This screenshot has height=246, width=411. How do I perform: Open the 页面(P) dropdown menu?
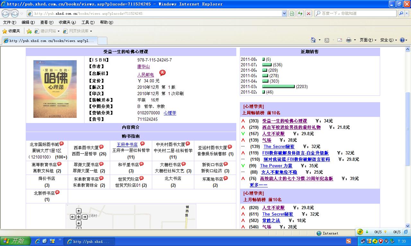368,40
